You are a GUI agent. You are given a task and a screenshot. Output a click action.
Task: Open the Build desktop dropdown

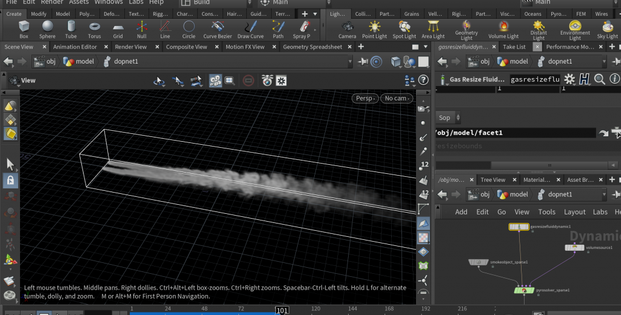(x=216, y=2)
